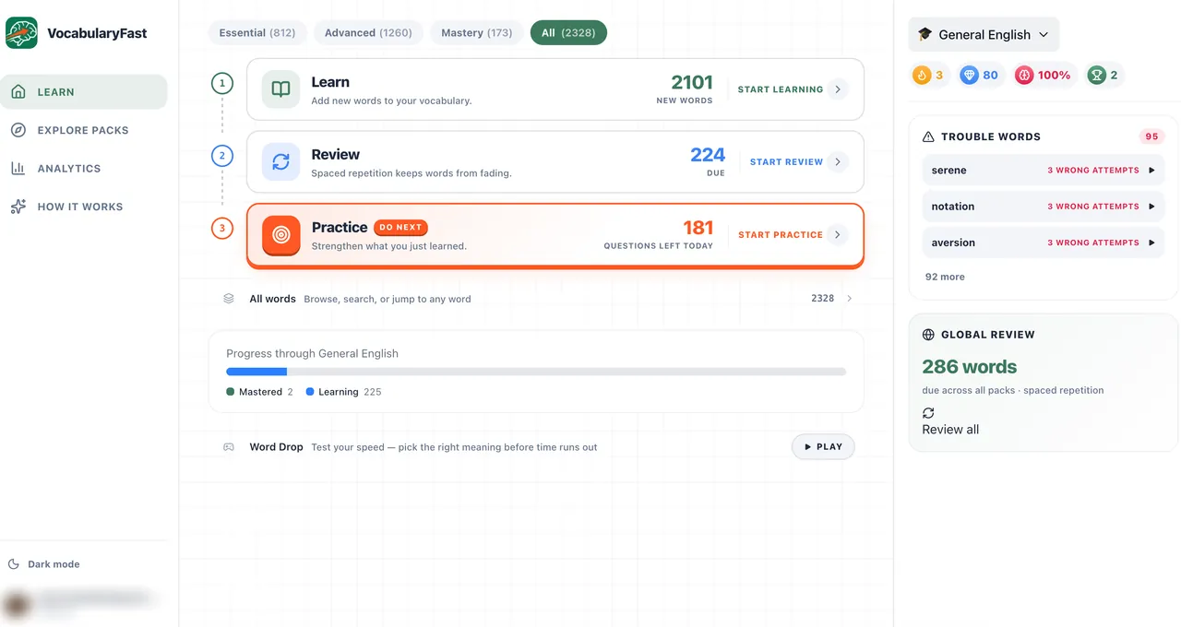
Task: Open the All words browse row
Action: pos(536,299)
